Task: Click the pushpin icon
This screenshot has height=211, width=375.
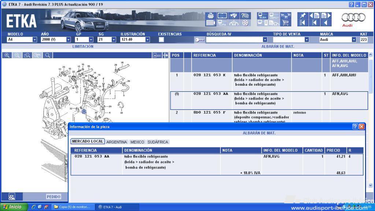Action: 303,16
